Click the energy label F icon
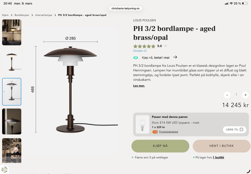Screen dimensions: 251x174 pyautogui.click(x=155, y=132)
